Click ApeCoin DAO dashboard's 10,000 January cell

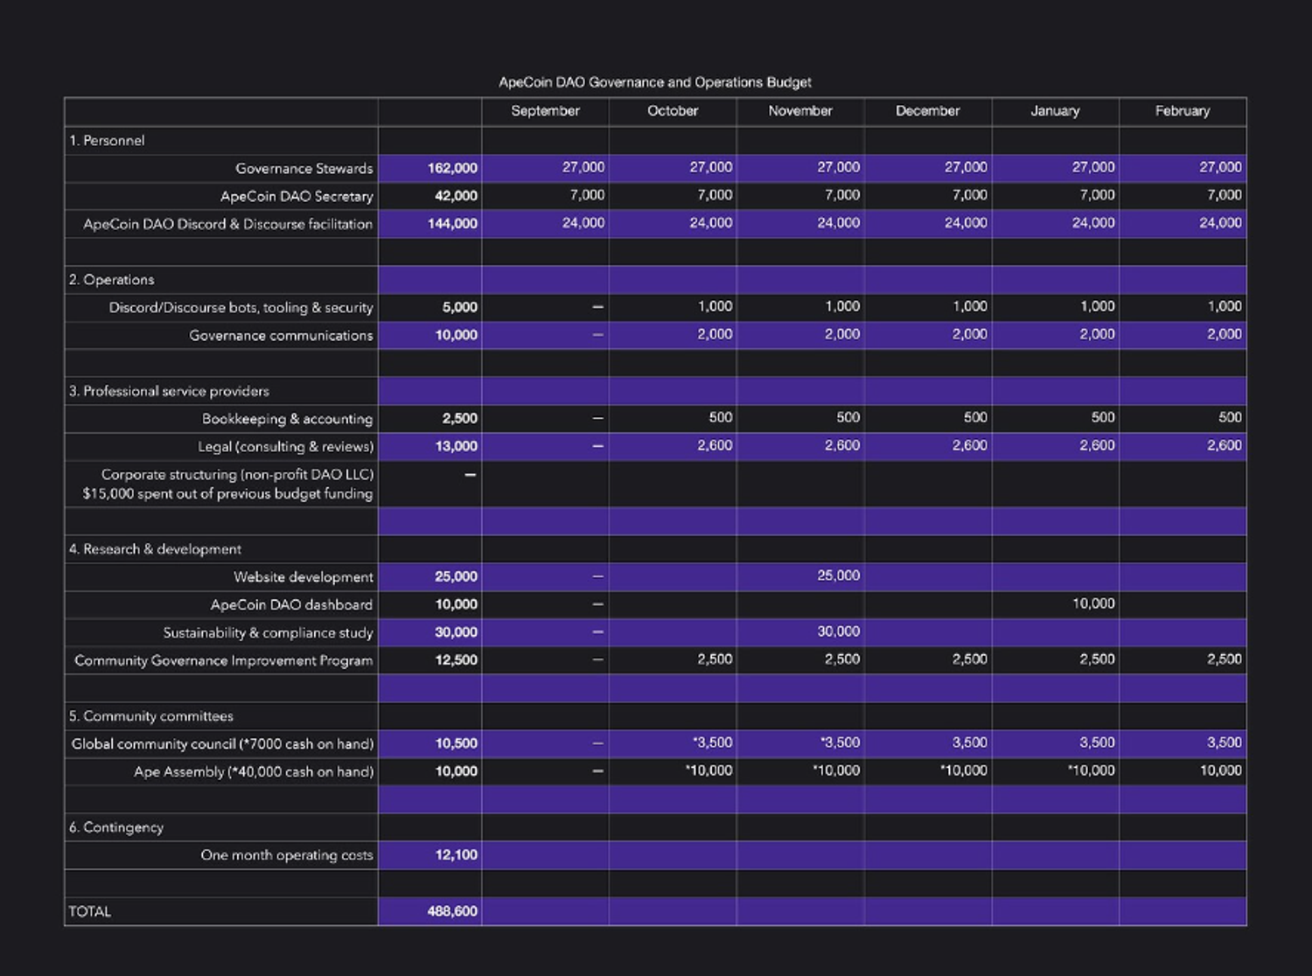pyautogui.click(x=1093, y=603)
